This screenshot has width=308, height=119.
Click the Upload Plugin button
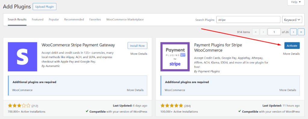tap(45, 7)
